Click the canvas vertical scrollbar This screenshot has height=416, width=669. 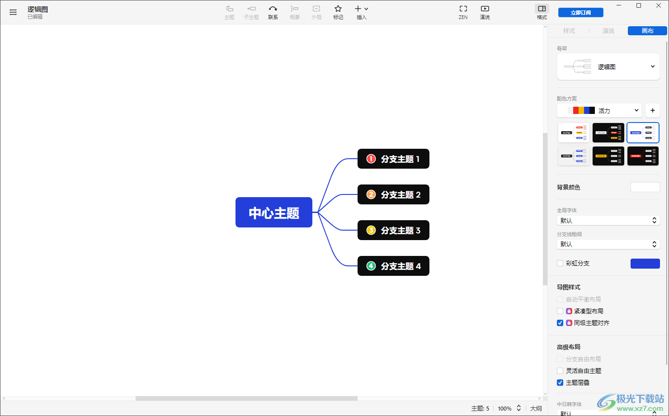[x=545, y=209]
